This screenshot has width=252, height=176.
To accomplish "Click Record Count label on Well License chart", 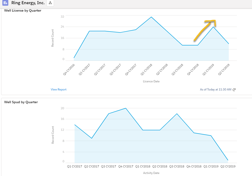I will click(x=53, y=38).
